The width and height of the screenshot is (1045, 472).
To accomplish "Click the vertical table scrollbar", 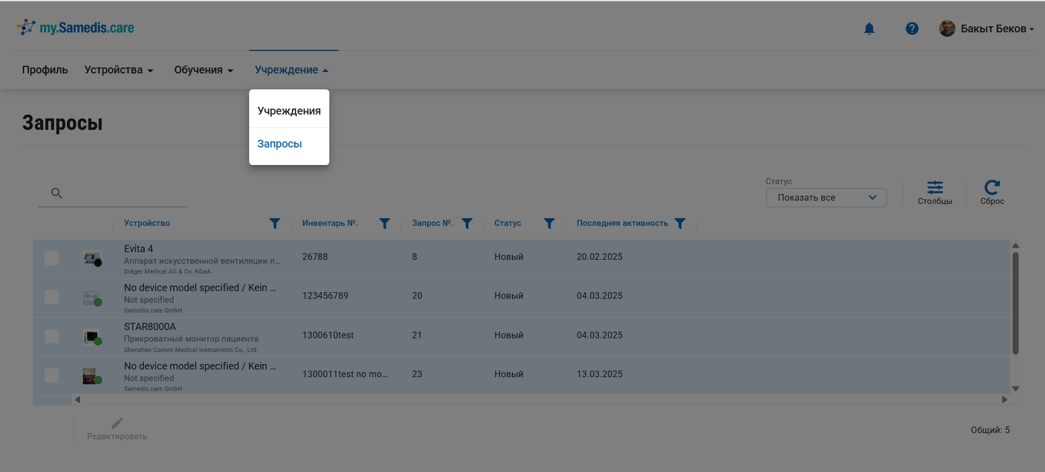I will pyautogui.click(x=1015, y=303).
